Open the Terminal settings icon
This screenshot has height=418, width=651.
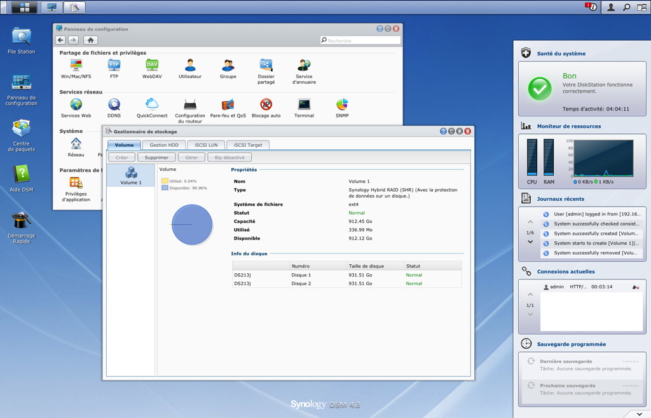(305, 108)
